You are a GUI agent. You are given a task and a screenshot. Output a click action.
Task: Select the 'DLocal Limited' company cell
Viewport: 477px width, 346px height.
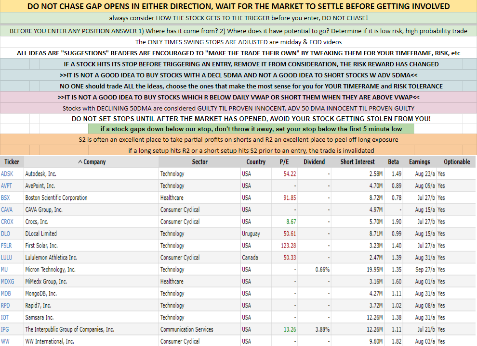click(91, 234)
